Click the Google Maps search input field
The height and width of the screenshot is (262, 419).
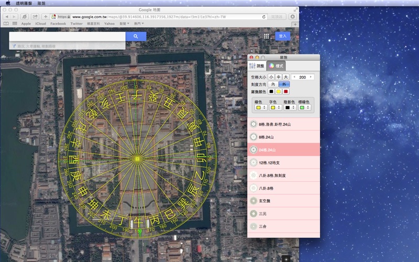pos(67,37)
